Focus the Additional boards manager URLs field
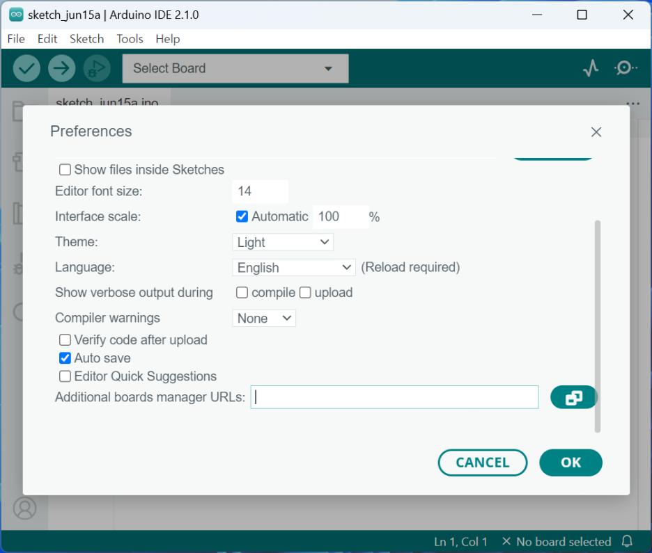Image resolution: width=652 pixels, height=553 pixels. 394,397
